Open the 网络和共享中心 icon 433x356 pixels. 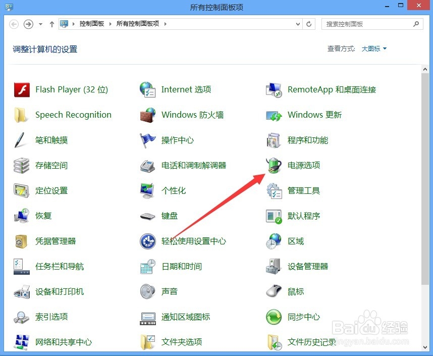tap(22, 342)
